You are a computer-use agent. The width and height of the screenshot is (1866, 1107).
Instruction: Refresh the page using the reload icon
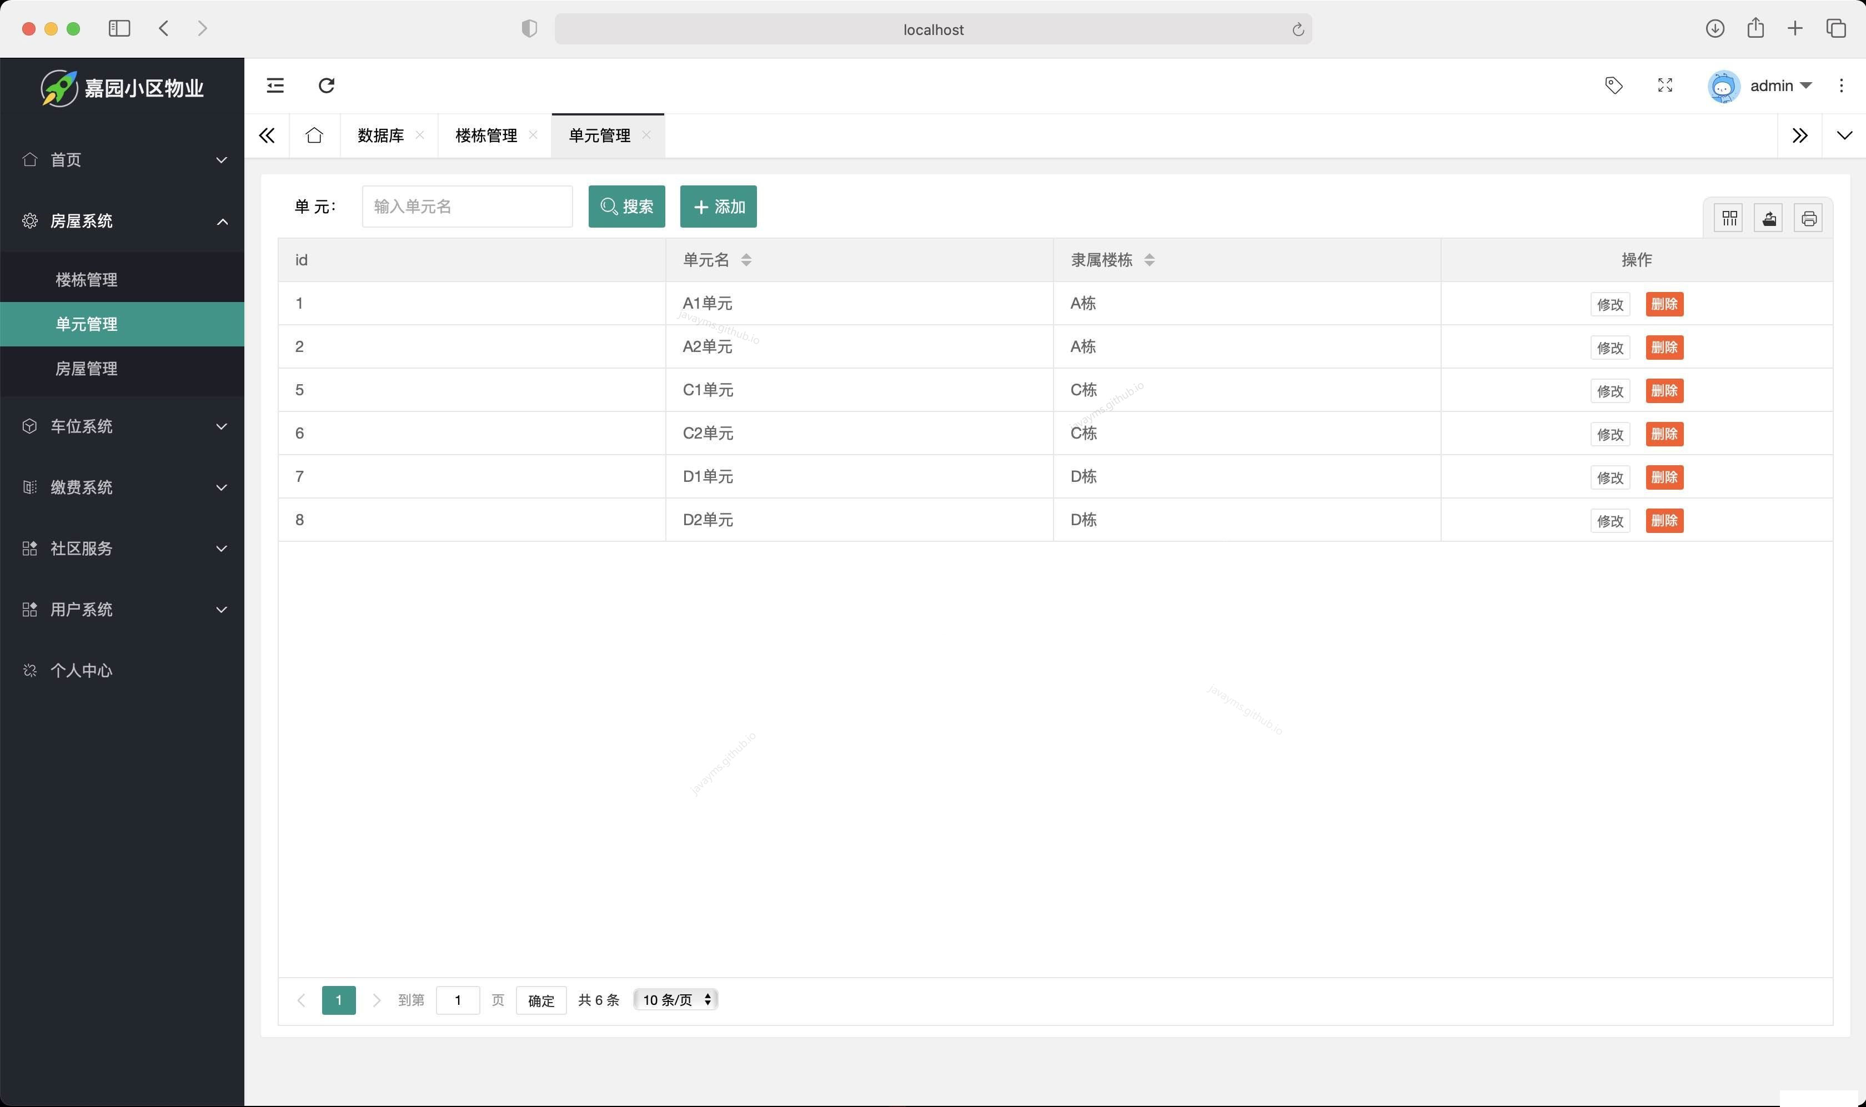(x=325, y=86)
